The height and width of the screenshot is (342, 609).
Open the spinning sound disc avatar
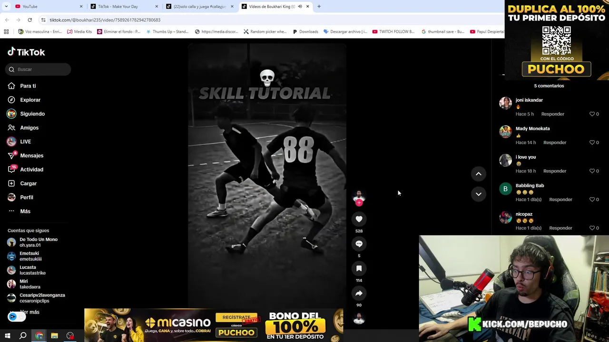point(359,319)
